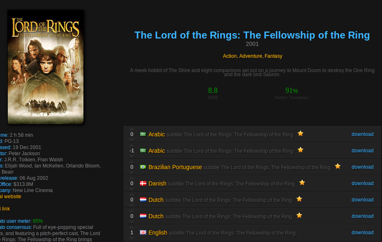382x242 pixels.
Task: Click the star on the last Dutch subtitle
Action: tap(299, 215)
